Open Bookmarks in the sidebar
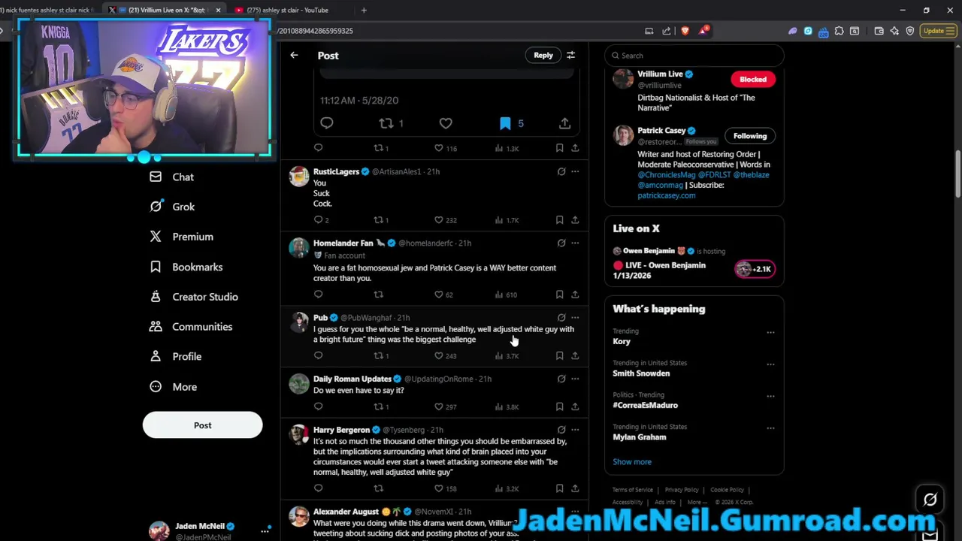962x541 pixels. coord(186,267)
